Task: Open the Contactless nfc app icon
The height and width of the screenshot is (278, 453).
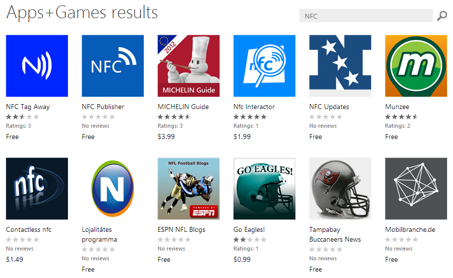Action: tap(37, 189)
